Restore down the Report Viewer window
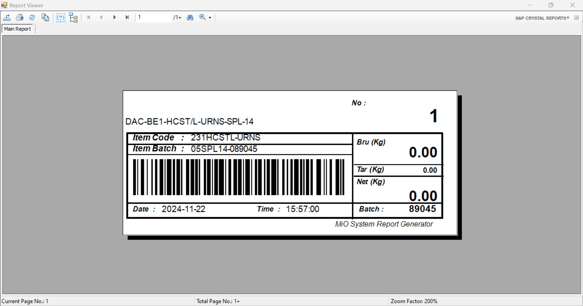Viewport: 583px width, 306px height. point(551,5)
